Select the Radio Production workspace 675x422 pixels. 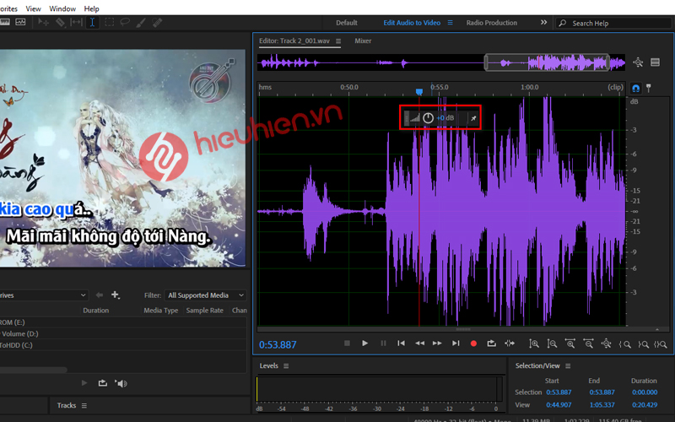(x=492, y=23)
